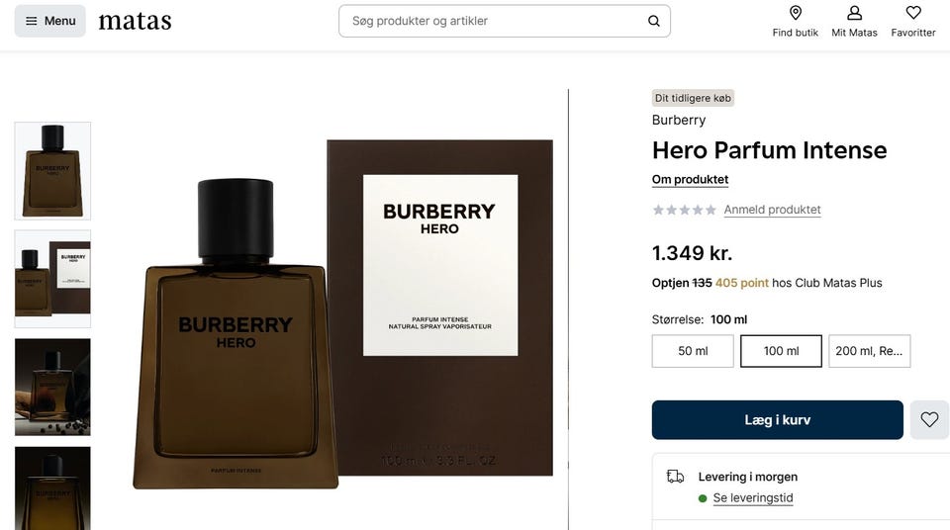Viewport: 950px width, 530px height.
Task: Open the Mit Matas profile icon
Action: [854, 13]
